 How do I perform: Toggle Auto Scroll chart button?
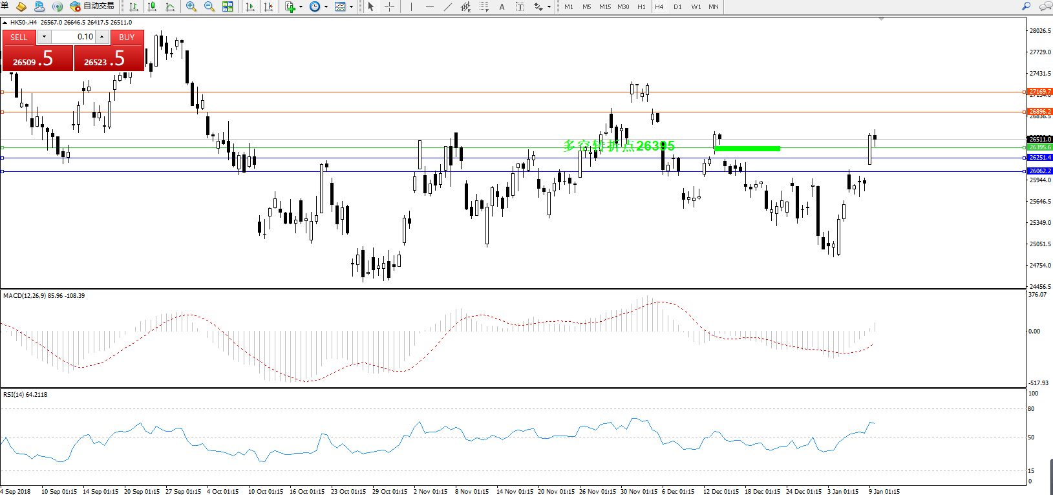250,6
